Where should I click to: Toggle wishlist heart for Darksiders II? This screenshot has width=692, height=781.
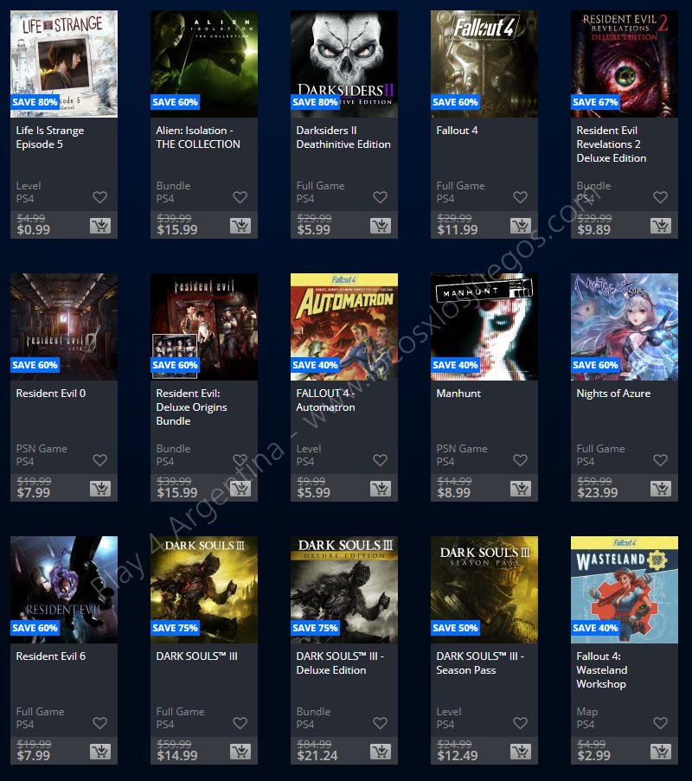point(380,197)
